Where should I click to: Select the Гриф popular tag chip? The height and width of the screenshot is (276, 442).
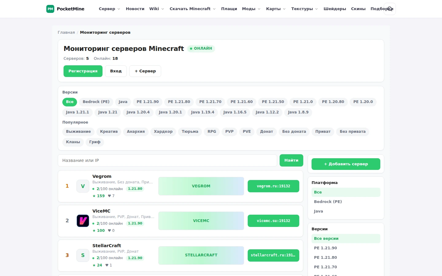coord(95,142)
